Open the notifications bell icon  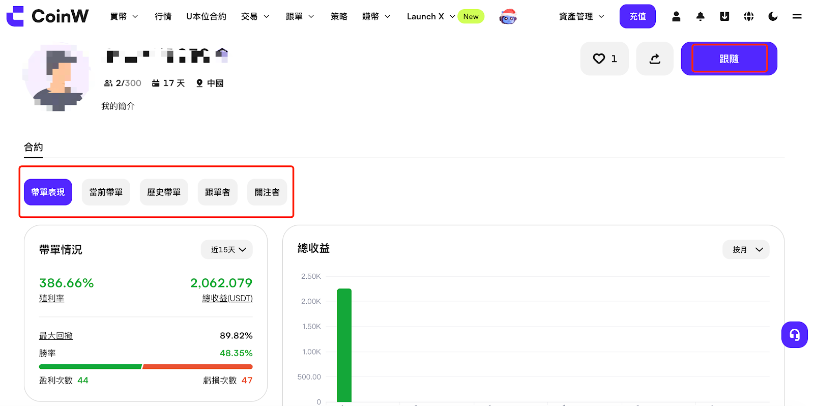[700, 16]
